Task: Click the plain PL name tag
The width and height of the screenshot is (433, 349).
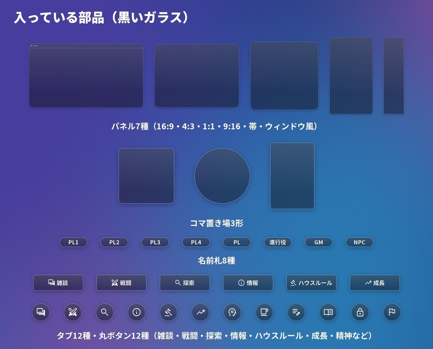Action: 237,242
